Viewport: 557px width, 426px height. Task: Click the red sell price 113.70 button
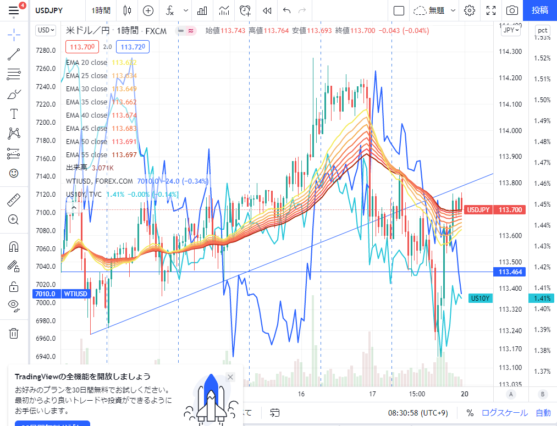click(82, 47)
